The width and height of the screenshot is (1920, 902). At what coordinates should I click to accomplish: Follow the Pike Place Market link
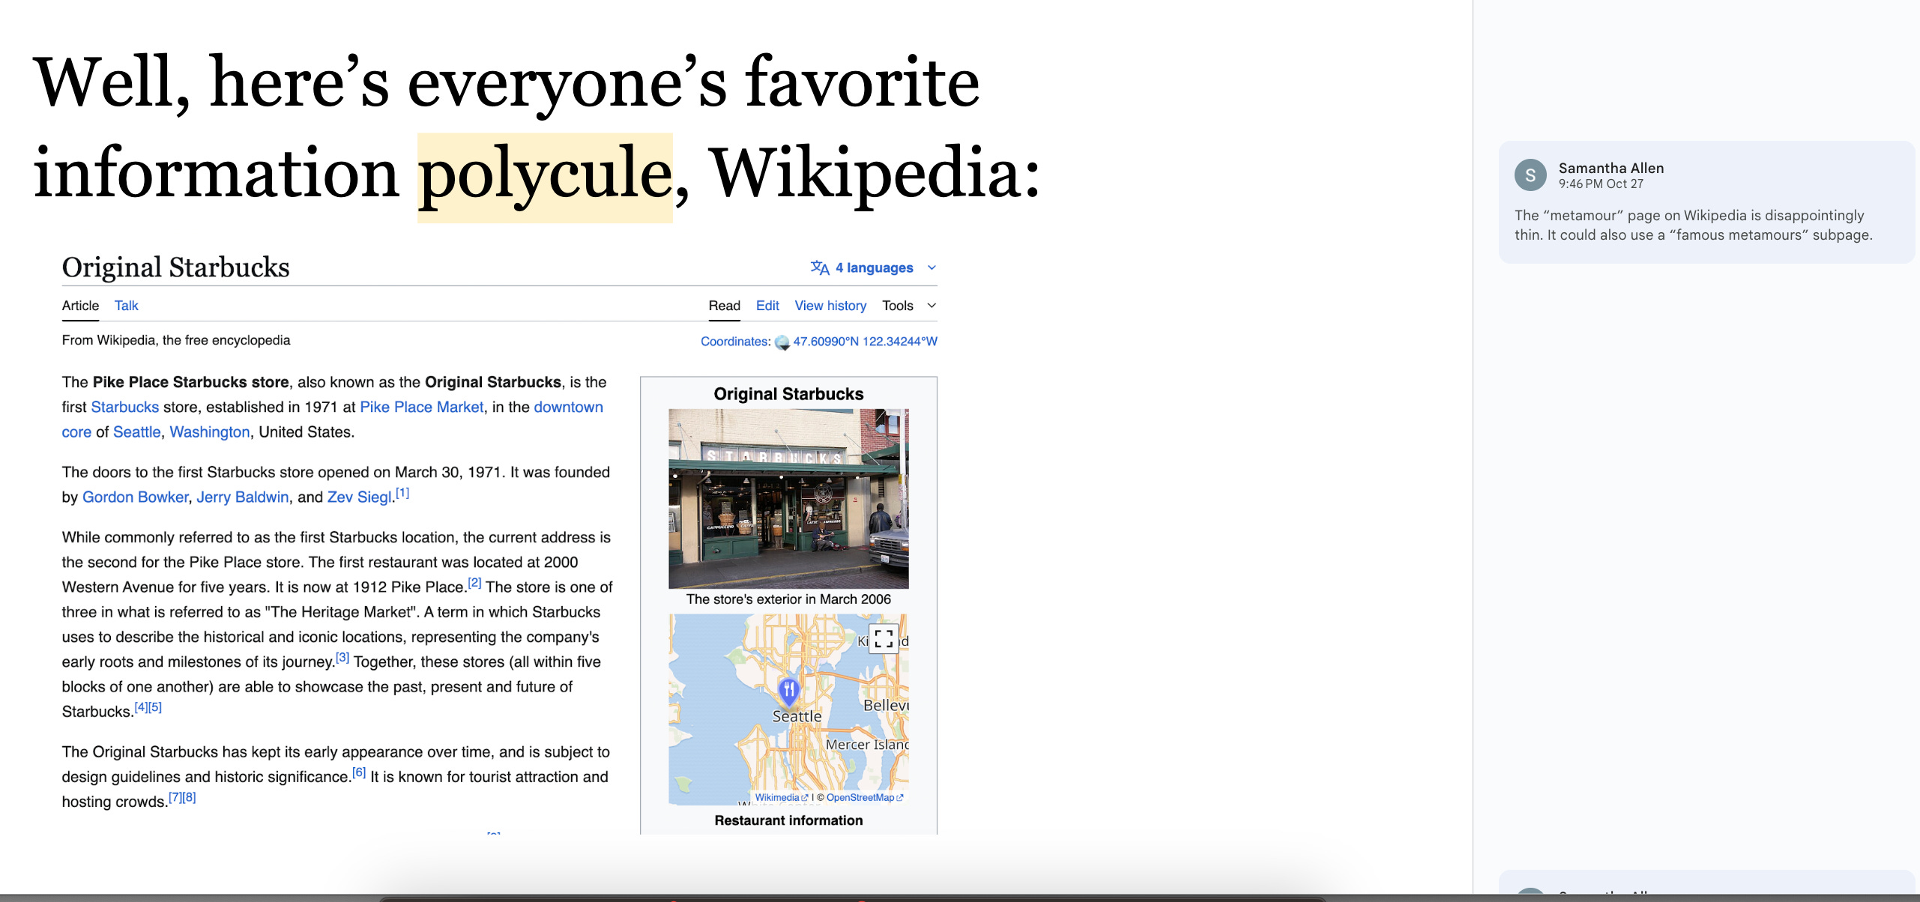click(x=421, y=407)
